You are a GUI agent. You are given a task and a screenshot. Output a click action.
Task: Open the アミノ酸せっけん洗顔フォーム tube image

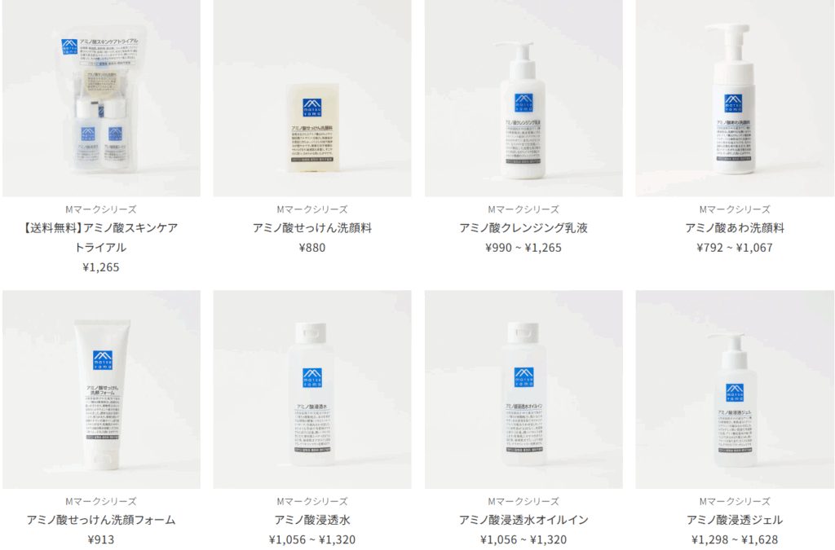(x=101, y=389)
